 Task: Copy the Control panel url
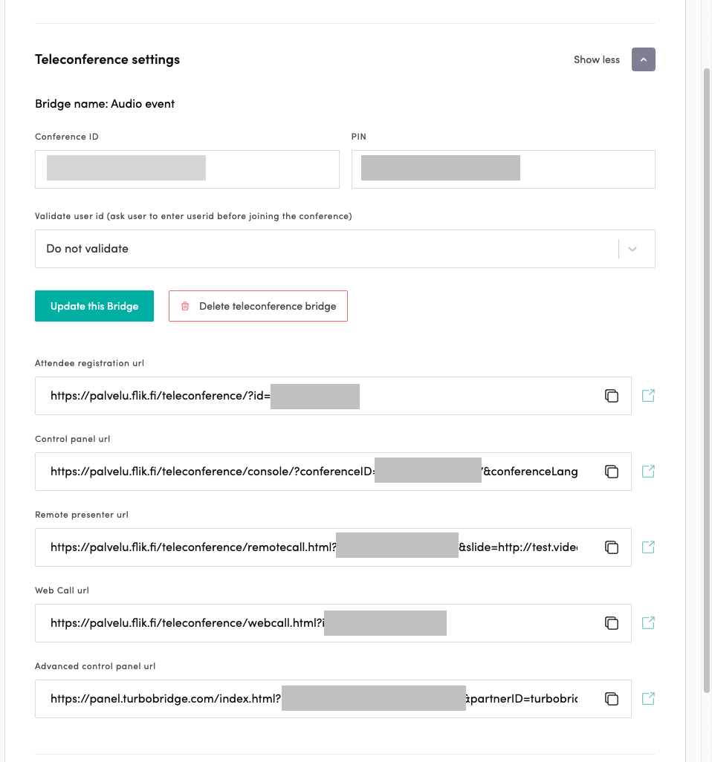coord(611,472)
